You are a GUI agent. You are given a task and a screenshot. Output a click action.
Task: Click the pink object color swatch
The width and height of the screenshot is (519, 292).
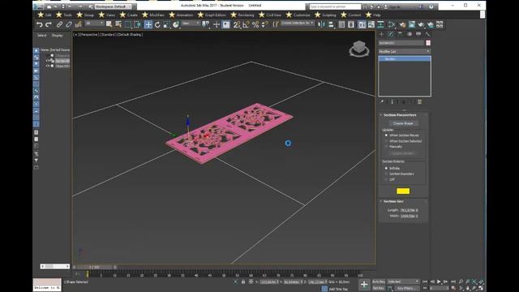click(428, 43)
